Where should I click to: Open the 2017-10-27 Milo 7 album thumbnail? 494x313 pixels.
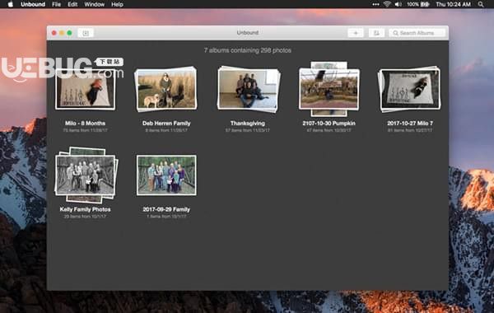point(409,89)
